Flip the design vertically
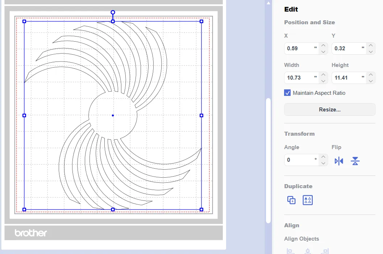The image size is (383, 254). click(355, 161)
